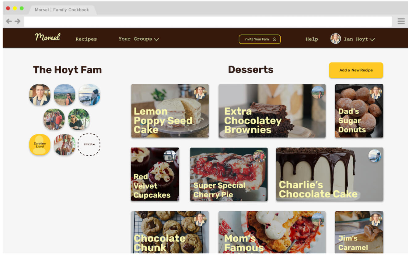Open the Recipes nav item
Image resolution: width=408 pixels, height=258 pixels.
click(x=86, y=39)
